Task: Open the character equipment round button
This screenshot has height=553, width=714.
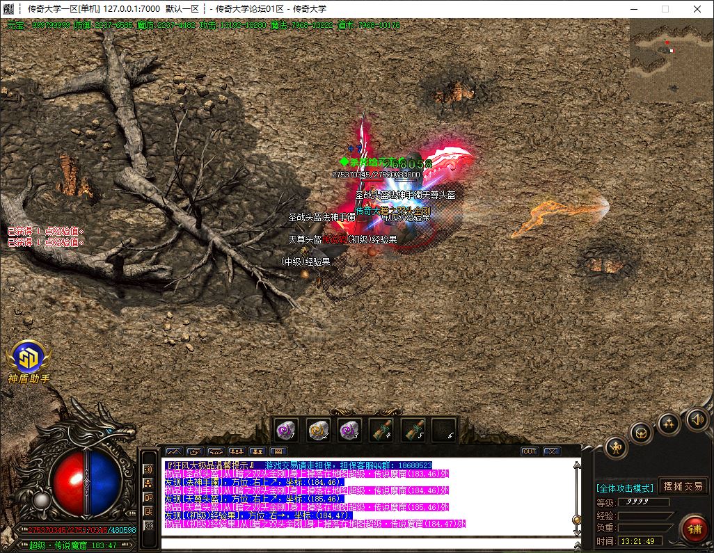Action: pyautogui.click(x=616, y=449)
